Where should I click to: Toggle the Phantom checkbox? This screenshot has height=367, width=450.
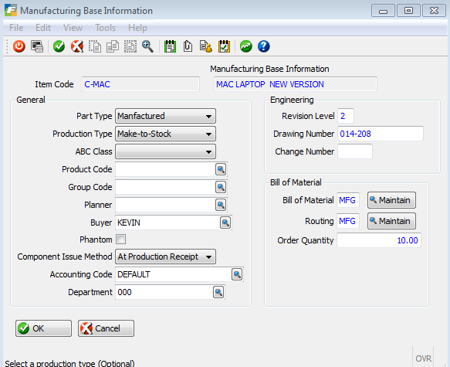tap(121, 240)
